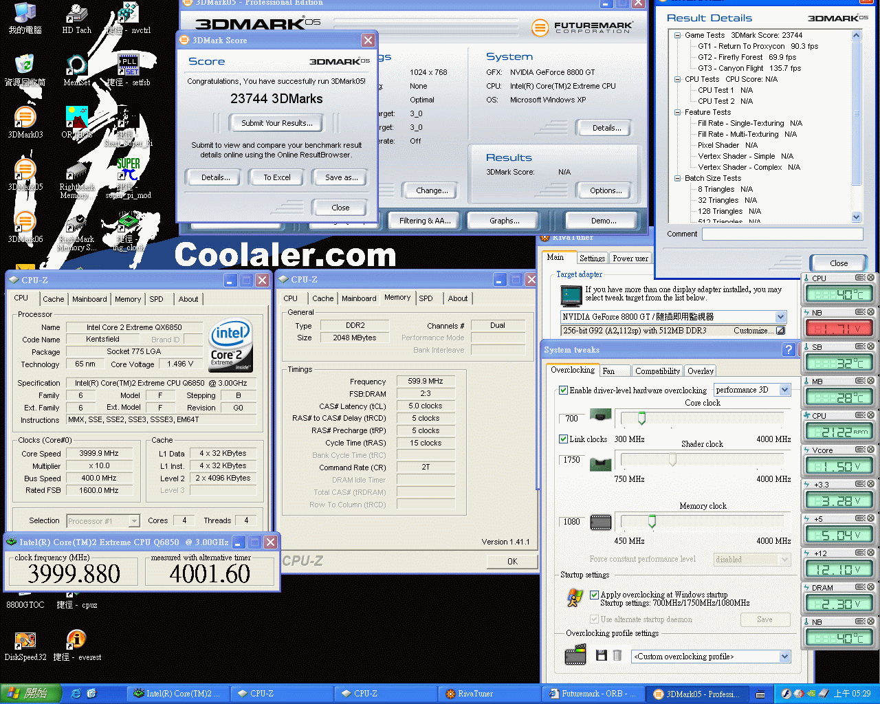
Task: Click the Options... button in 3DMark05 Results
Action: coord(606,190)
